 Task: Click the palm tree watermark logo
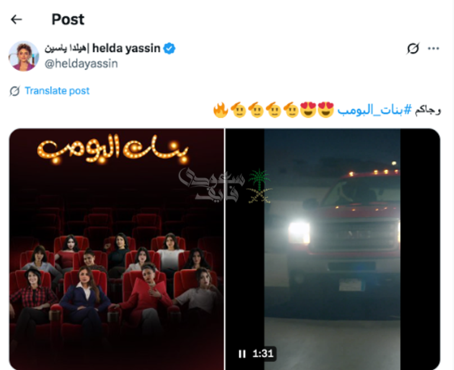(259, 186)
